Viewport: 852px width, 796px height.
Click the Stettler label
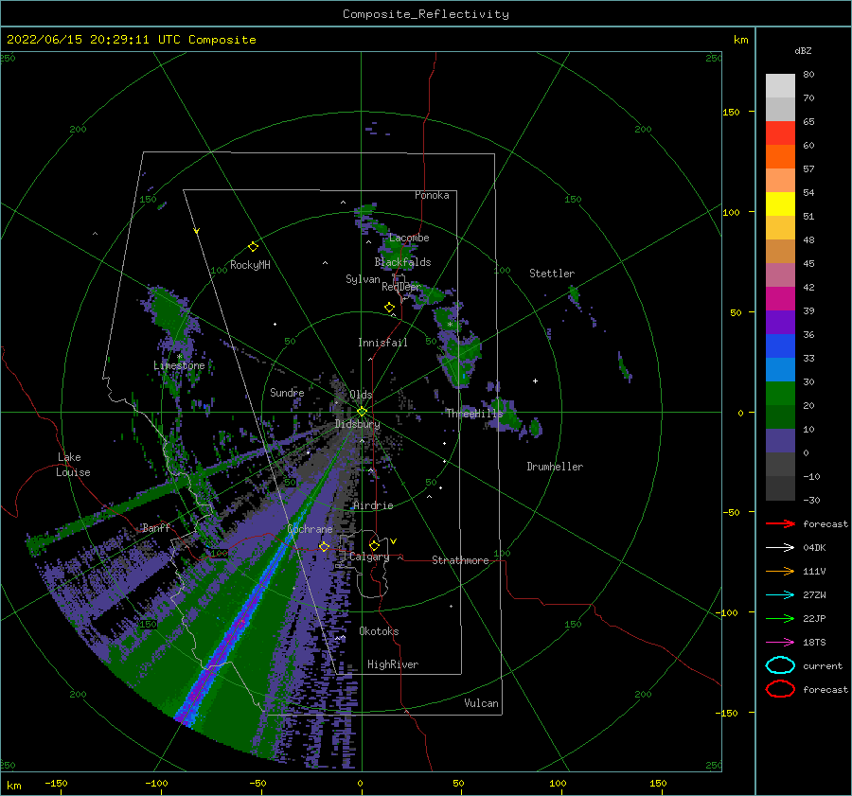(x=552, y=274)
